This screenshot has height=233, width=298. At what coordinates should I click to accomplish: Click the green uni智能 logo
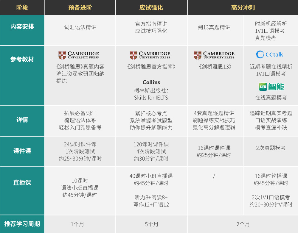click(271, 87)
